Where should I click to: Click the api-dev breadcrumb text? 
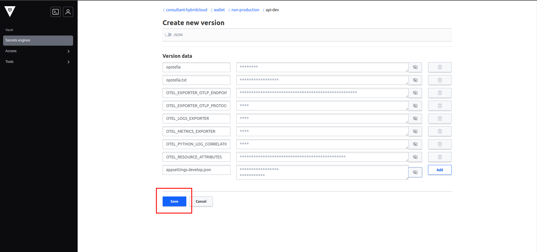pos(272,10)
